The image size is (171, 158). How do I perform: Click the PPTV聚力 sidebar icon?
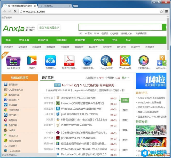point(6,115)
